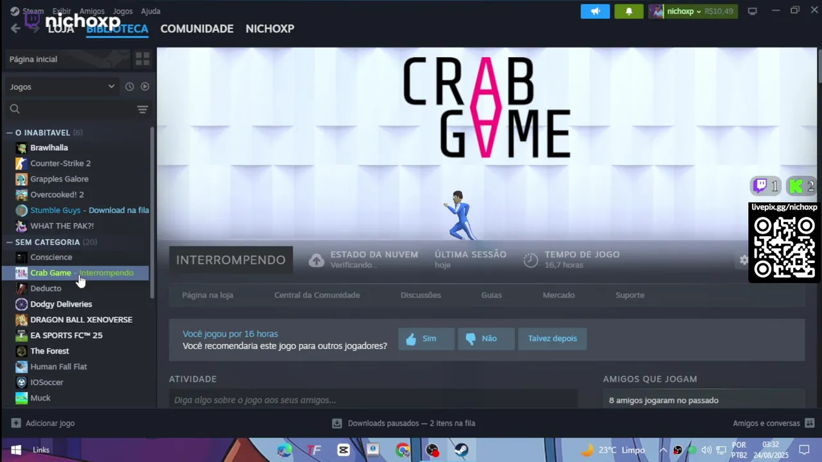Select Stumble Guys in the library list
Viewport: 822px width, 462px height.
pos(76,210)
